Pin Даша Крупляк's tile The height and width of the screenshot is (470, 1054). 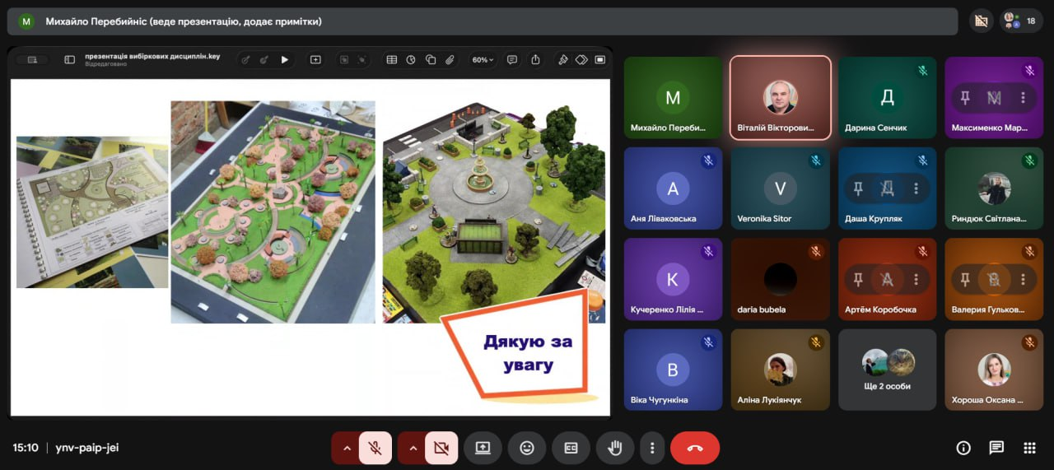[x=858, y=188]
